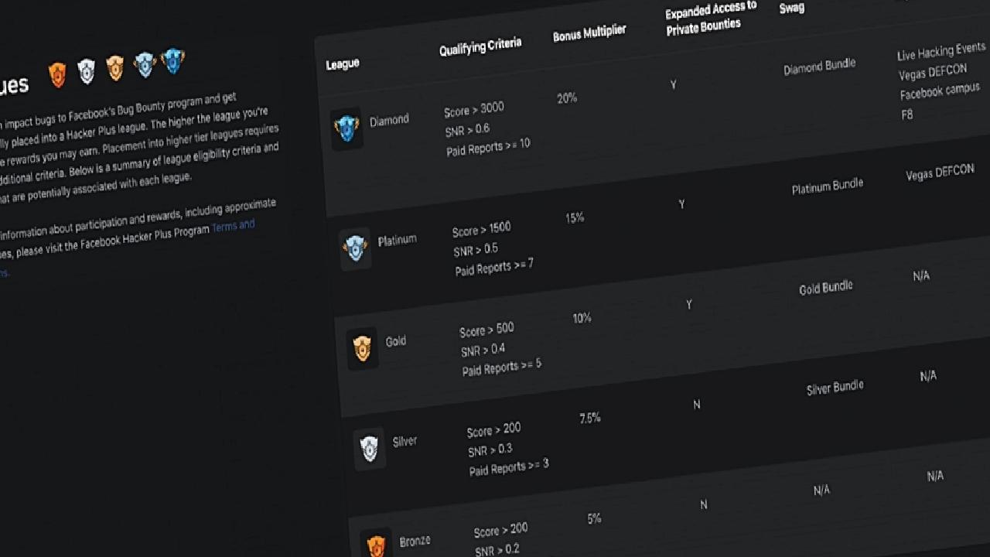Select the Bronze league name
The height and width of the screenshot is (557, 990).
tap(415, 542)
